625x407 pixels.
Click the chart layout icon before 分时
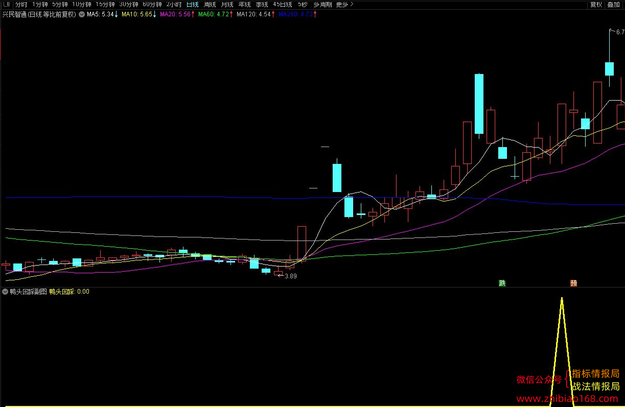tap(6, 5)
